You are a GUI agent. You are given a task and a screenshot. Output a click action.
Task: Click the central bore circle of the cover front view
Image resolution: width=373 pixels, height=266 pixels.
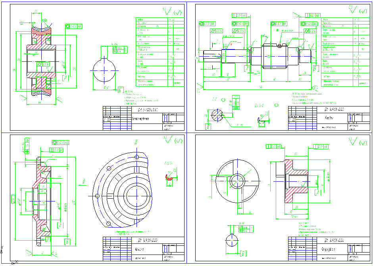coord(137,196)
